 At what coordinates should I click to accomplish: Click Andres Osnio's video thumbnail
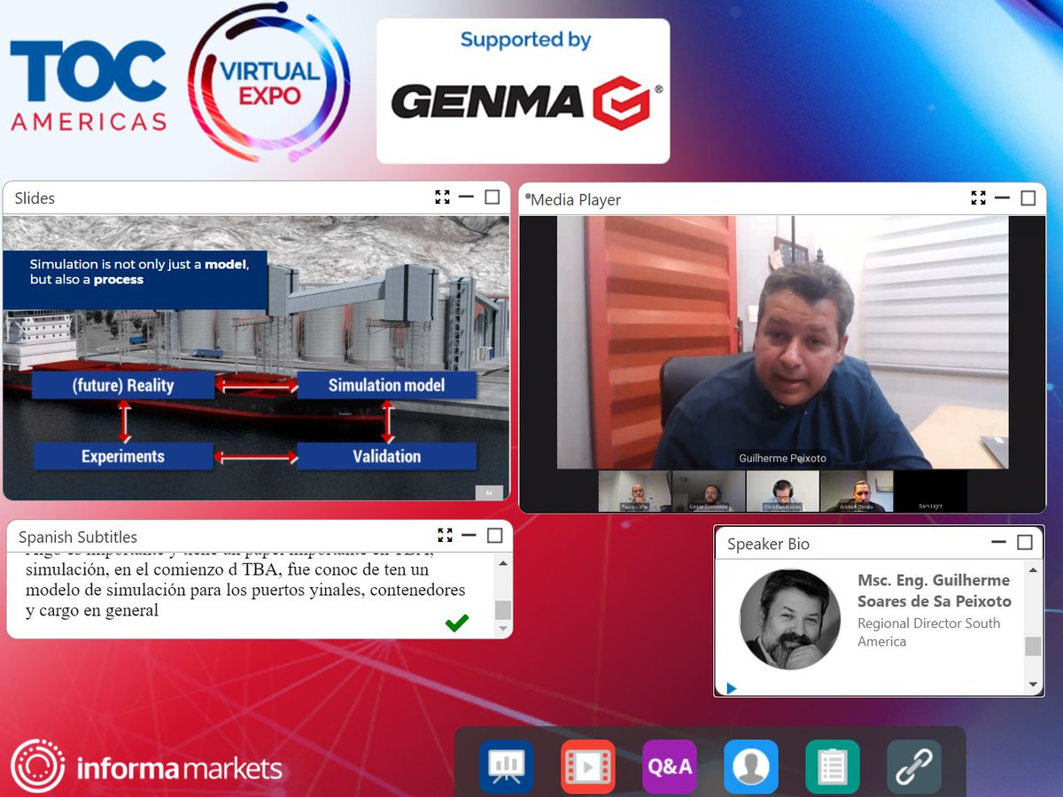click(856, 491)
